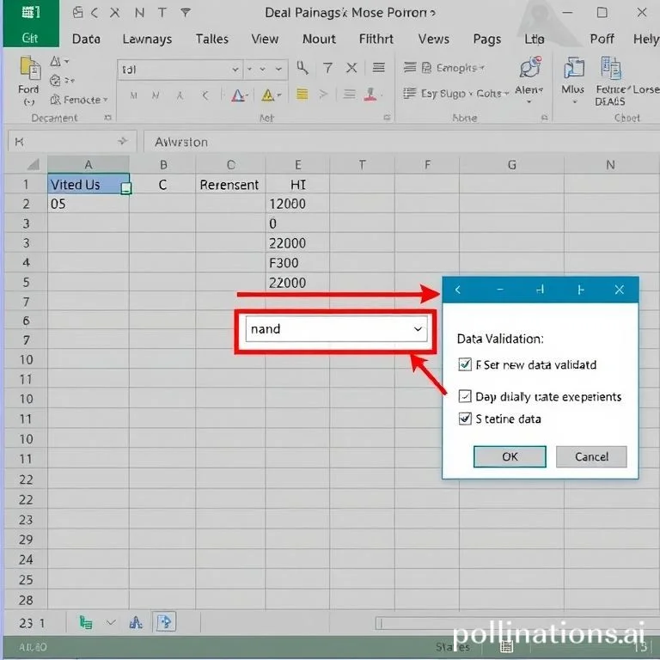Switch to the Data ribbon tab
Image resolution: width=660 pixels, height=660 pixels.
point(86,39)
